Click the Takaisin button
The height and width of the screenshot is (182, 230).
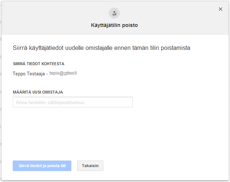click(90, 166)
